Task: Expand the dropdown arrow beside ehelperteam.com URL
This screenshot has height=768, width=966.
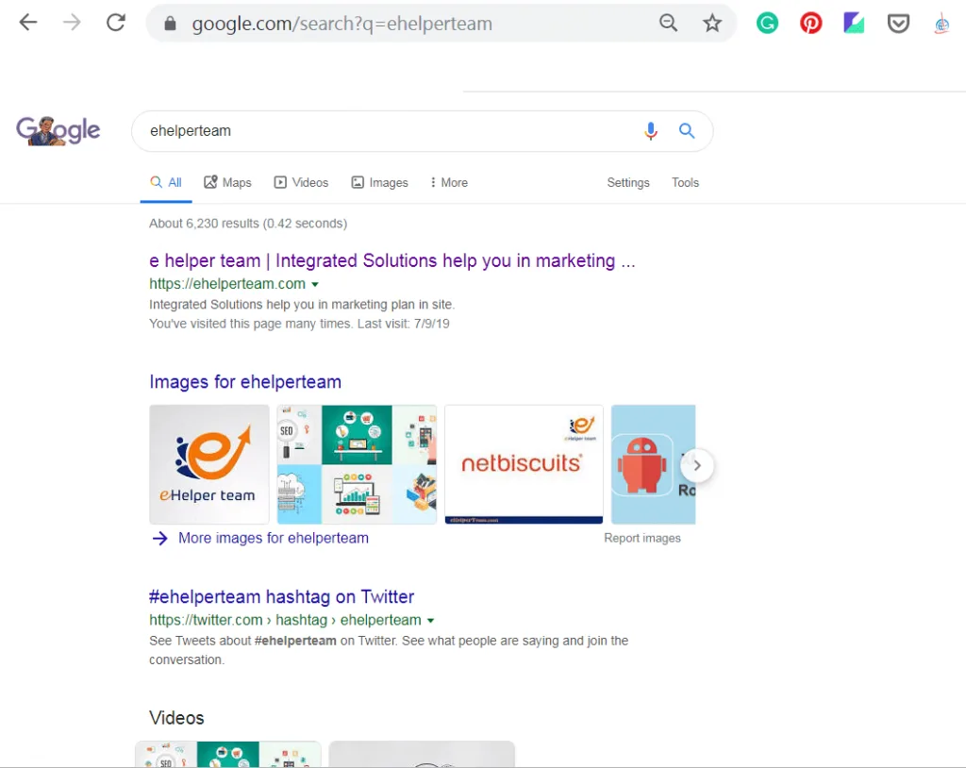Action: (315, 284)
